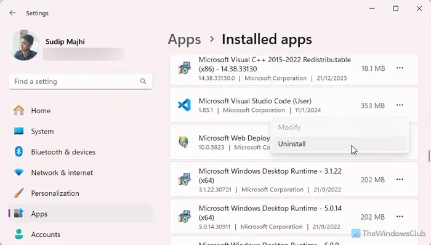The height and width of the screenshot is (245, 431).
Task: Open options for Microsoft Visual Studio Code
Action: [x=400, y=105]
